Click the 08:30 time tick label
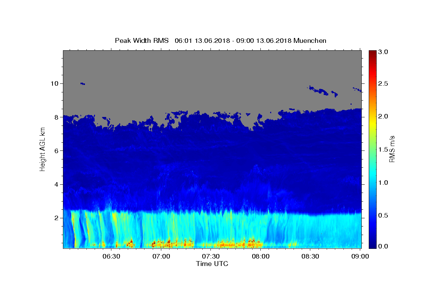The height and width of the screenshot is (298, 447). (310, 256)
